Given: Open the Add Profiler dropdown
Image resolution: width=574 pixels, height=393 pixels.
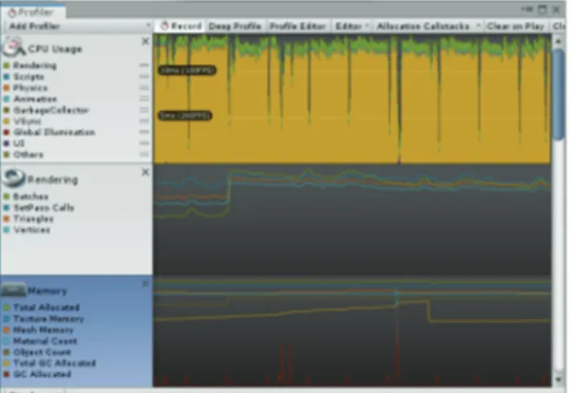Looking at the screenshot, I should 78,26.
